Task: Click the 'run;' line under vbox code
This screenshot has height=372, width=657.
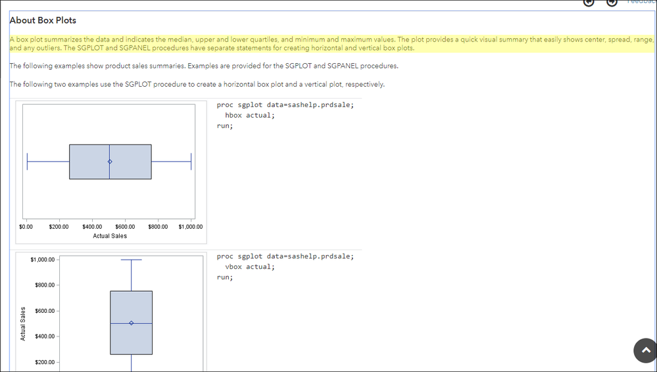Action: pos(224,277)
